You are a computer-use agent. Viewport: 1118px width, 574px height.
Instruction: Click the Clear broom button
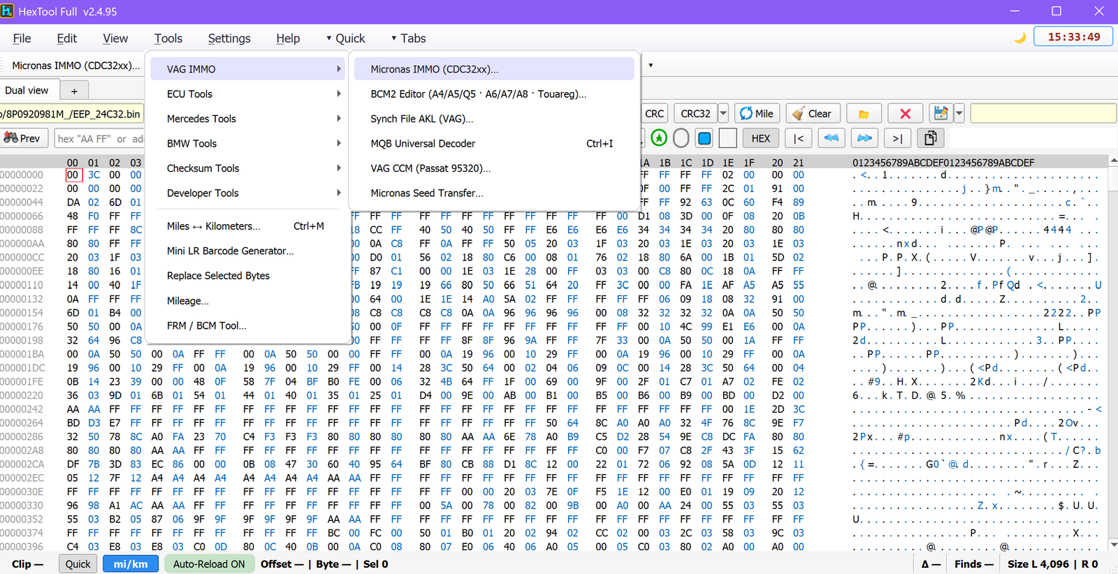point(812,114)
